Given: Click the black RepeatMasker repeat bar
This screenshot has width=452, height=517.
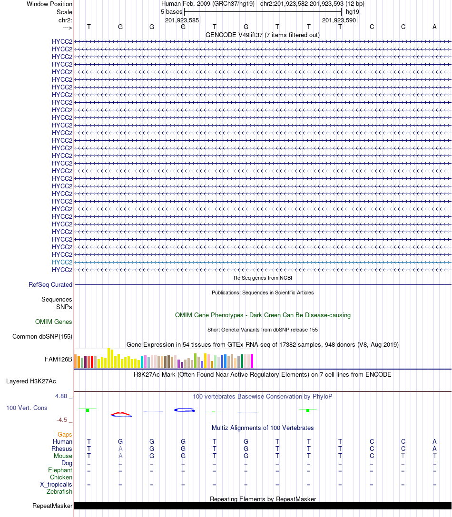Looking at the screenshot, I should (263, 506).
